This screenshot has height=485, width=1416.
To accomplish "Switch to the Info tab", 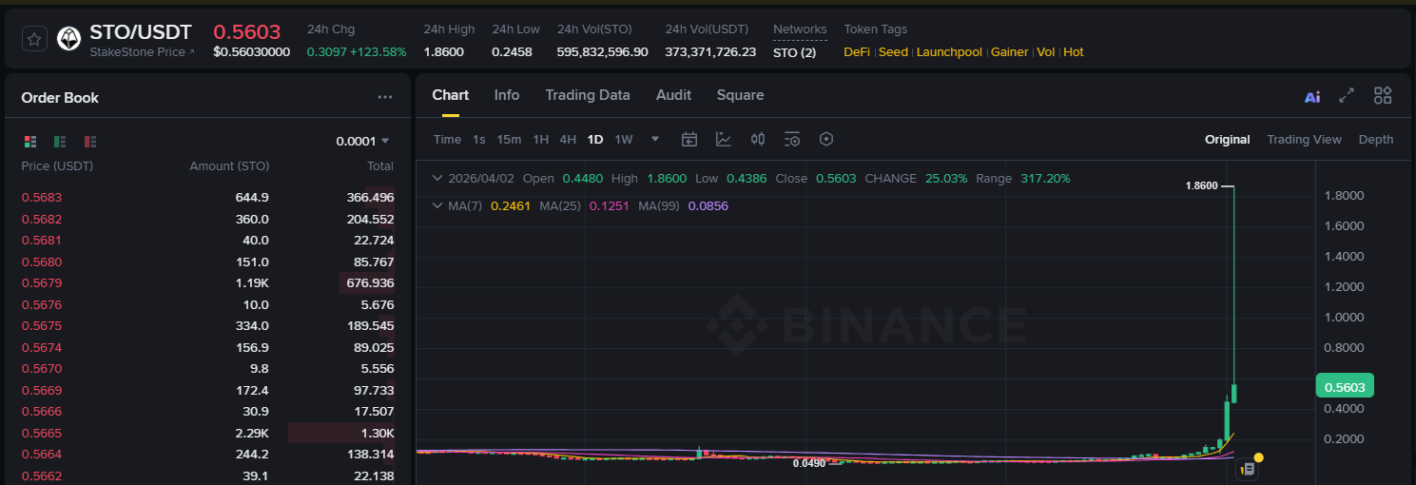I will pos(507,95).
